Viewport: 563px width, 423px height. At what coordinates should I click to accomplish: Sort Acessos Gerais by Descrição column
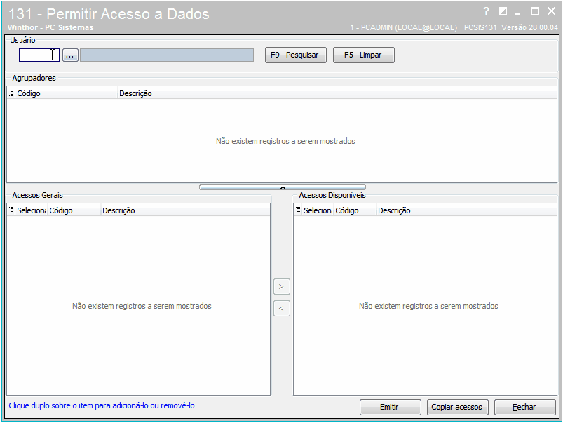[185, 210]
